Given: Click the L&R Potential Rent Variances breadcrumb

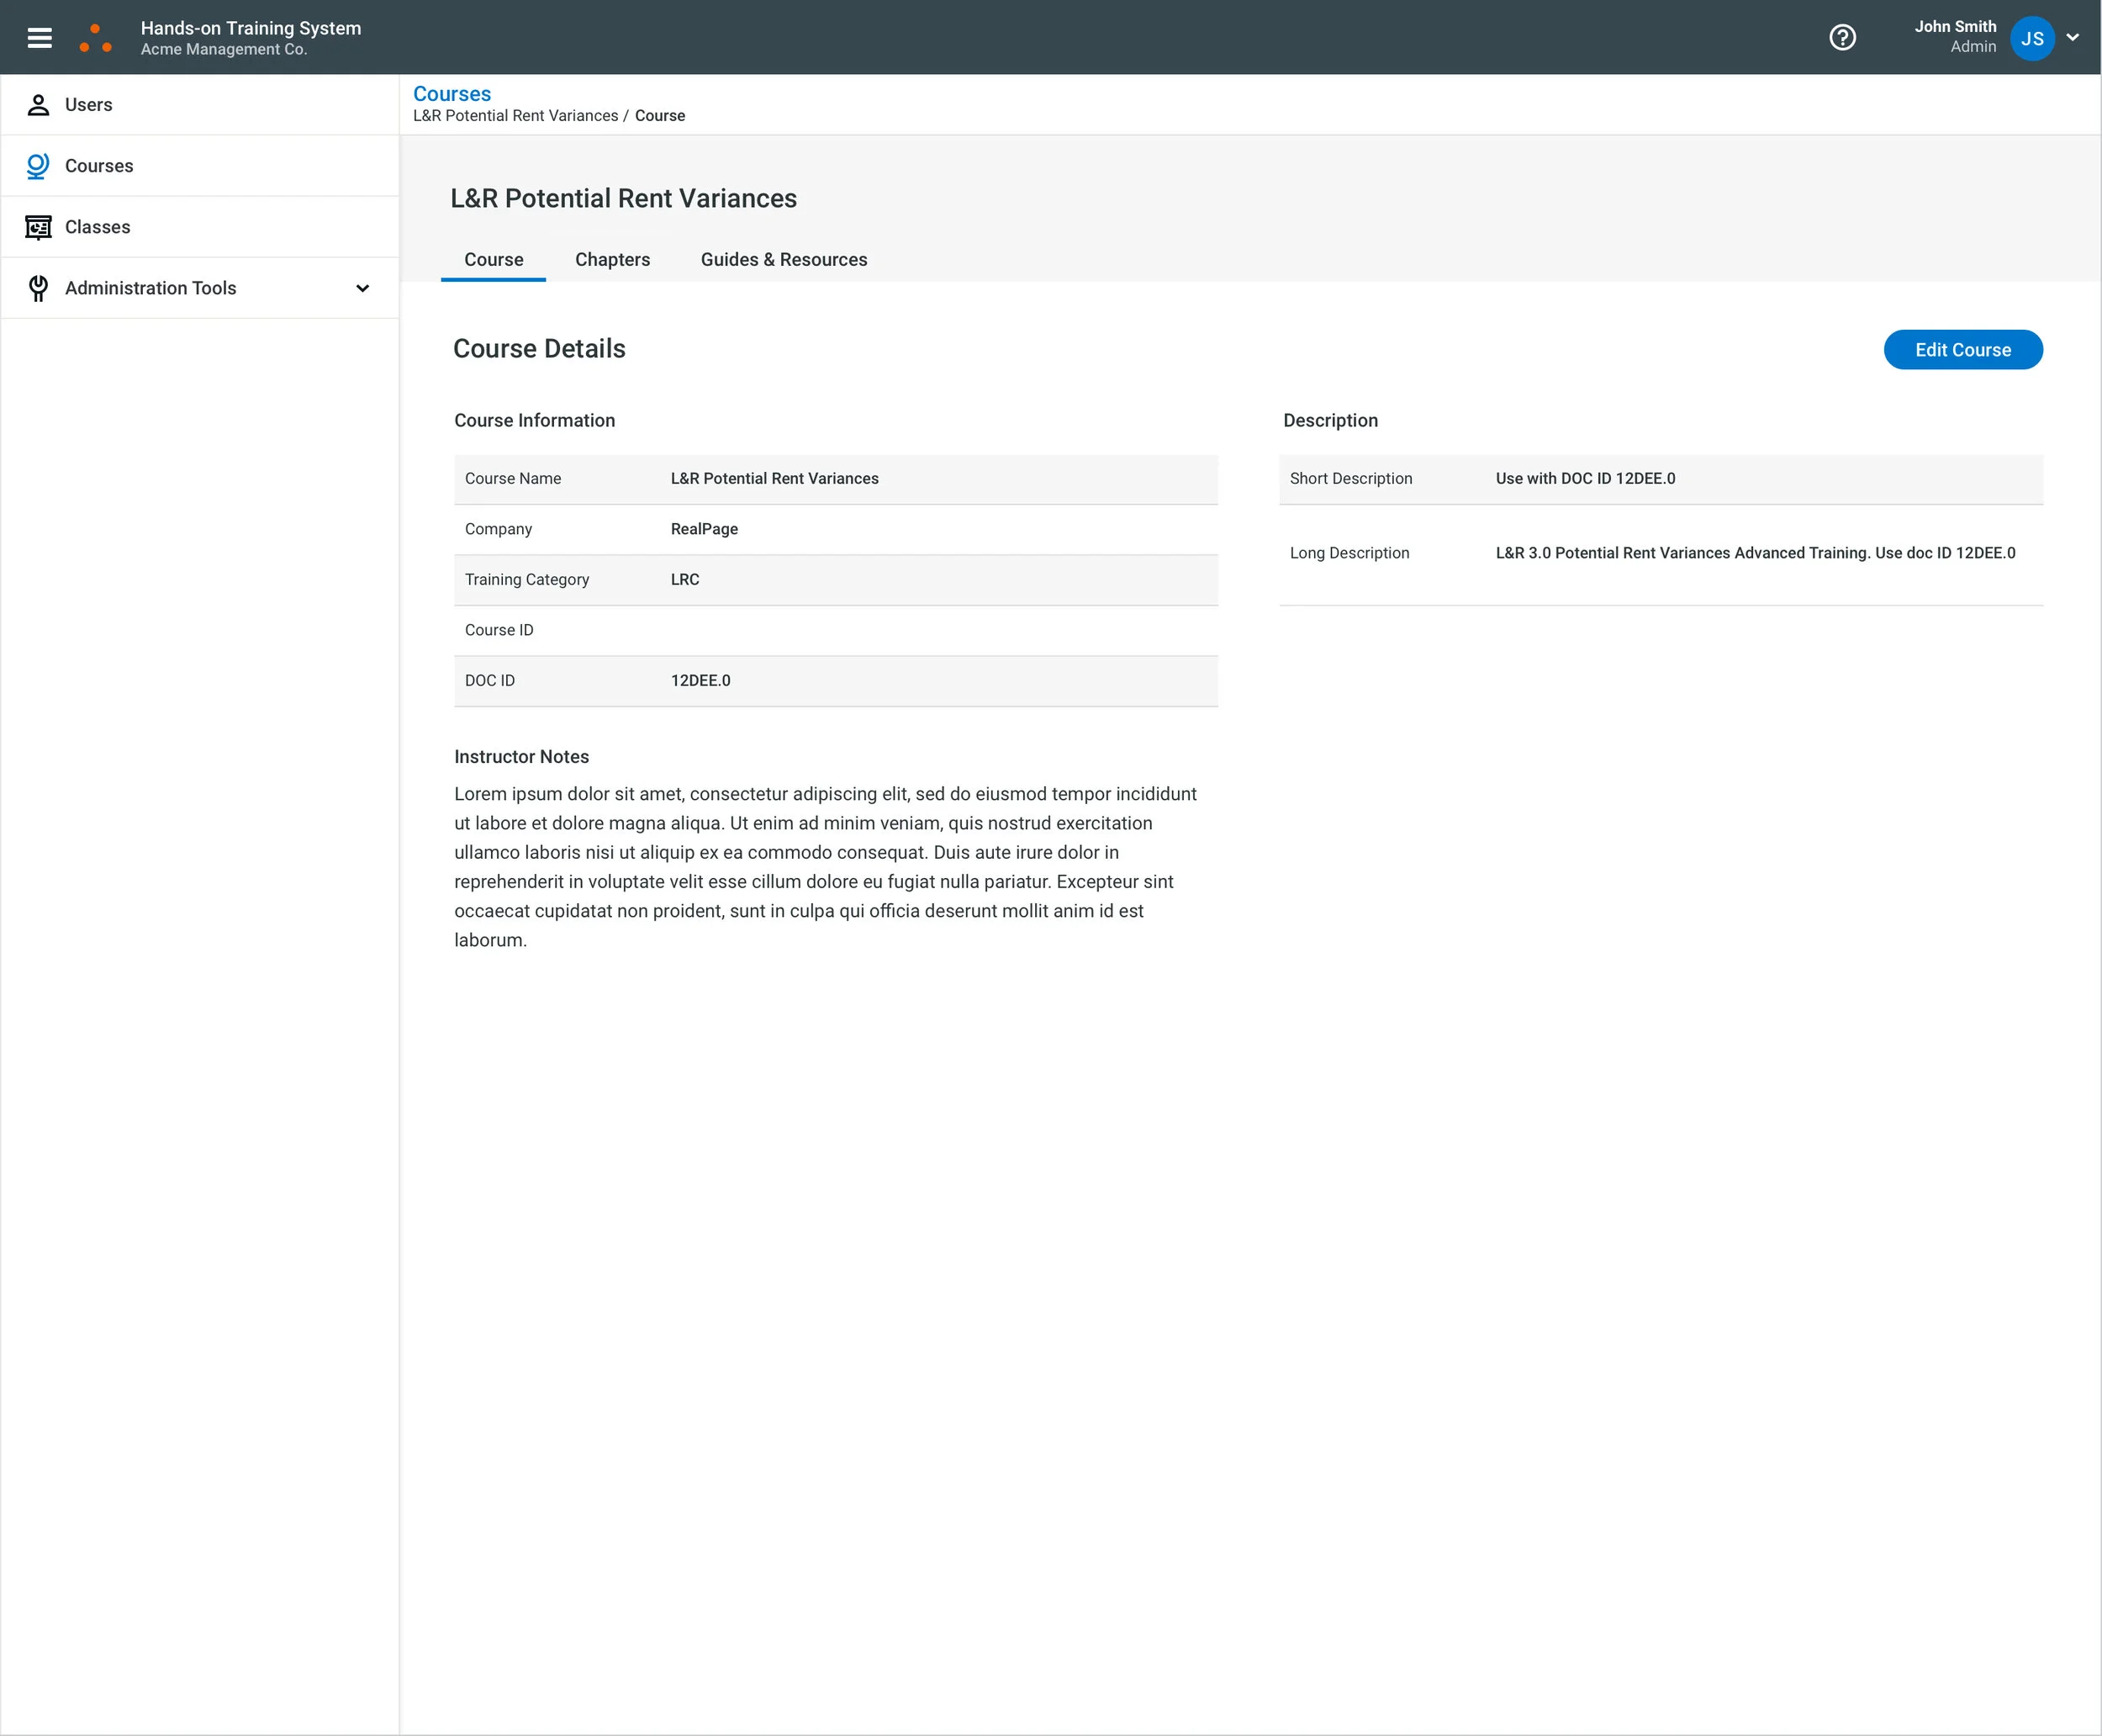Looking at the screenshot, I should pos(515,116).
